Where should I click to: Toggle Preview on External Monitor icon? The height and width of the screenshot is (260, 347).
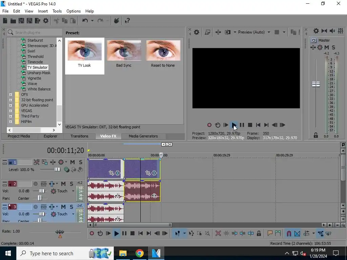coord(208,32)
